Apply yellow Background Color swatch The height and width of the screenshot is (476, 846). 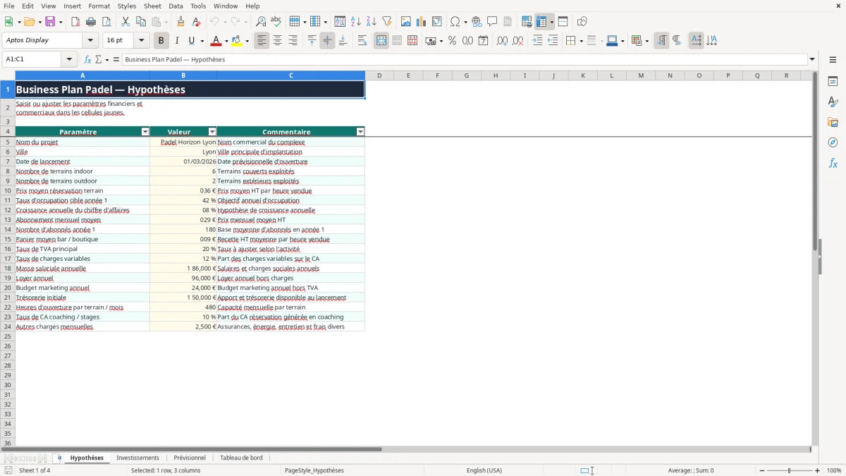tap(237, 41)
